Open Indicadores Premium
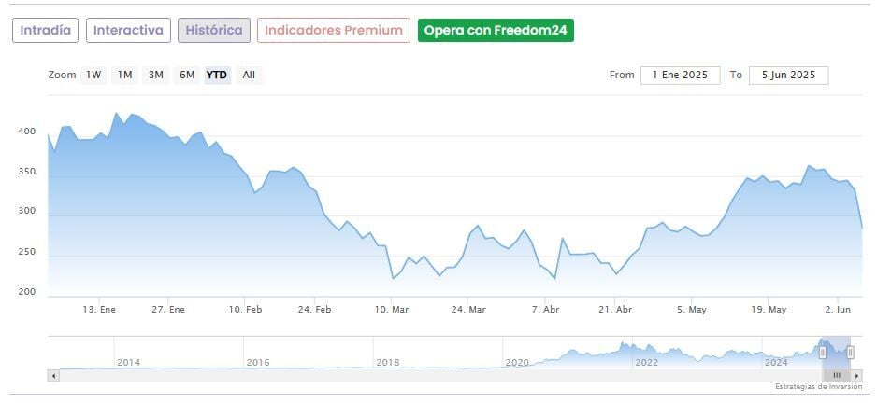The image size is (877, 403). coord(334,31)
